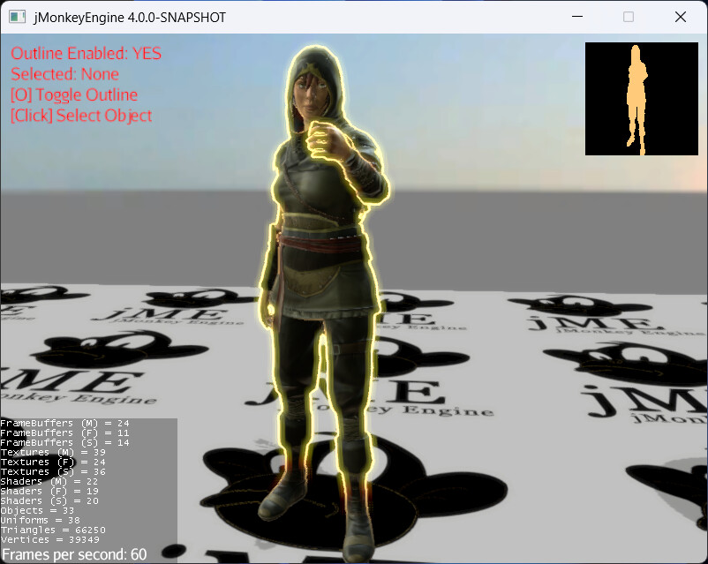Click the 'Vertices = 39349' stat line
This screenshot has height=564, width=708.
pyautogui.click(x=49, y=539)
